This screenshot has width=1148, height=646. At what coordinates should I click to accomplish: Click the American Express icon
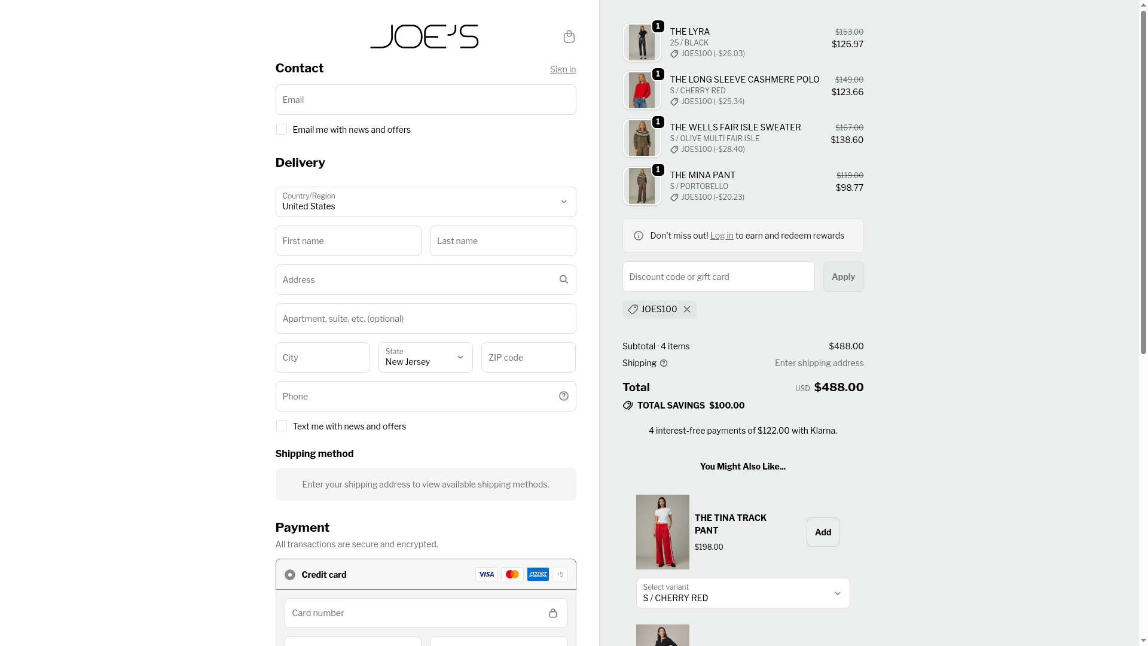point(538,574)
